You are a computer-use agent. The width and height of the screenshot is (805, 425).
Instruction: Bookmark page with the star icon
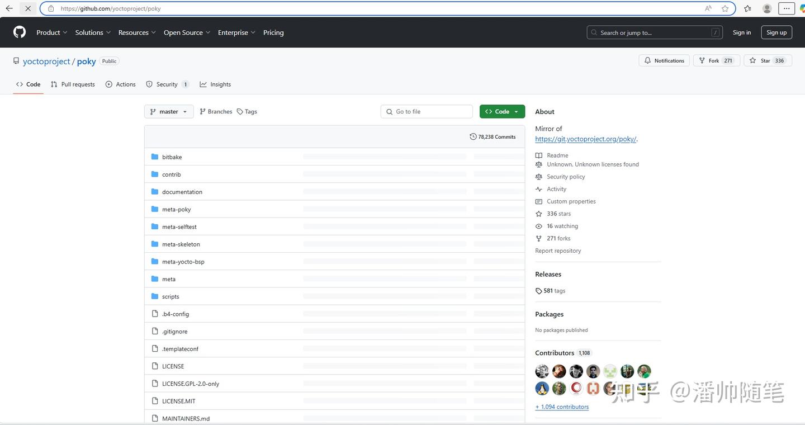(x=725, y=8)
